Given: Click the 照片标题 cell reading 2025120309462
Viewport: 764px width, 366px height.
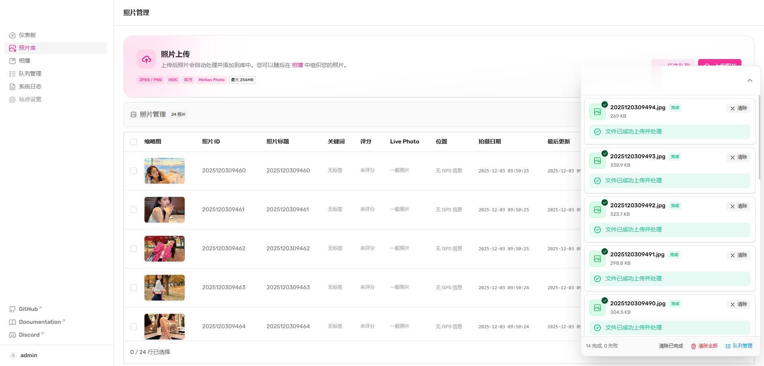Looking at the screenshot, I should [x=288, y=249].
